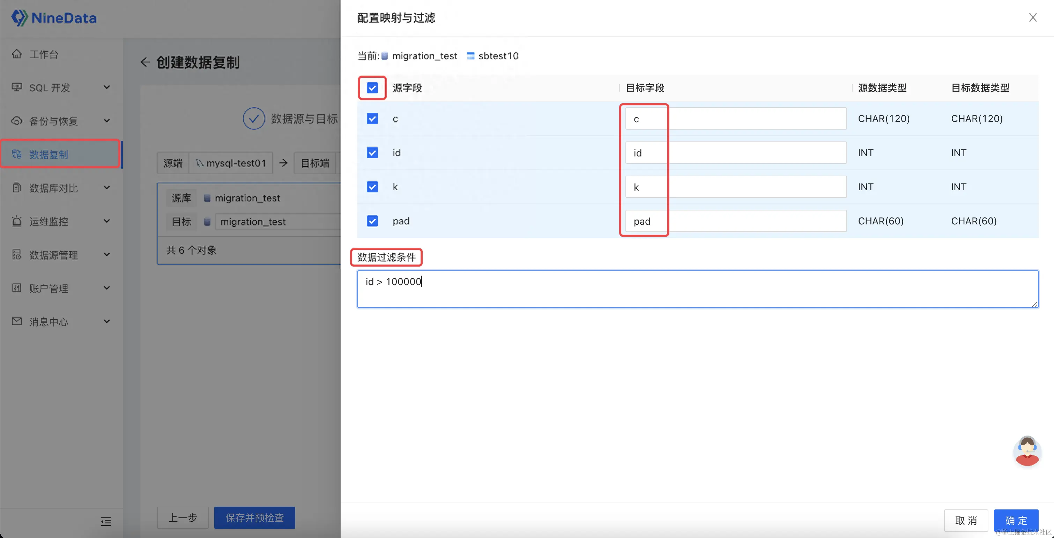1054x538 pixels.
Task: Click the 取消 cancel button
Action: [x=966, y=520]
